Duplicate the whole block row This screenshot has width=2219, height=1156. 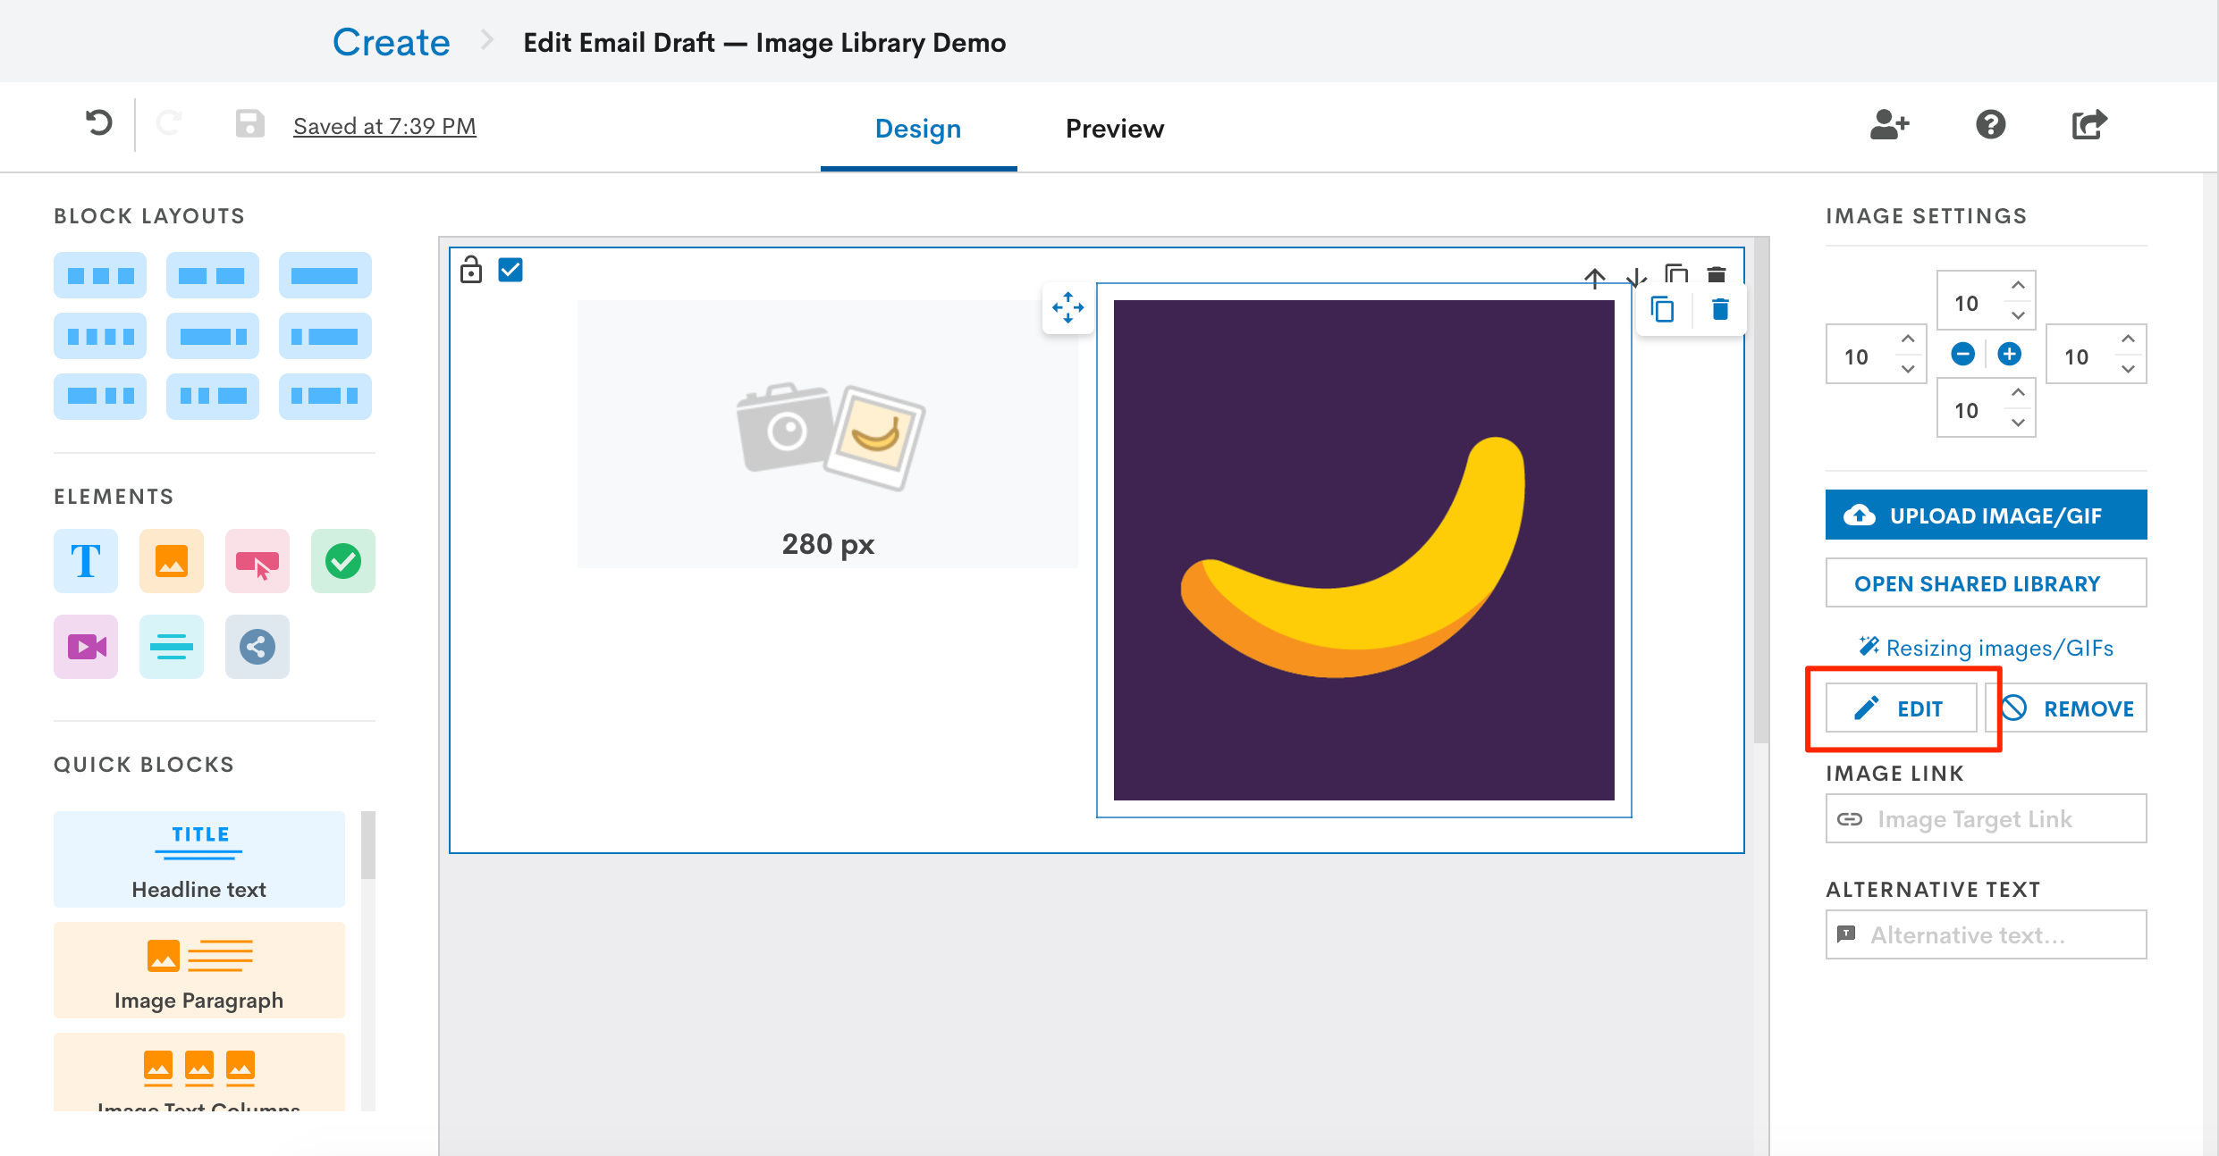click(x=1676, y=273)
